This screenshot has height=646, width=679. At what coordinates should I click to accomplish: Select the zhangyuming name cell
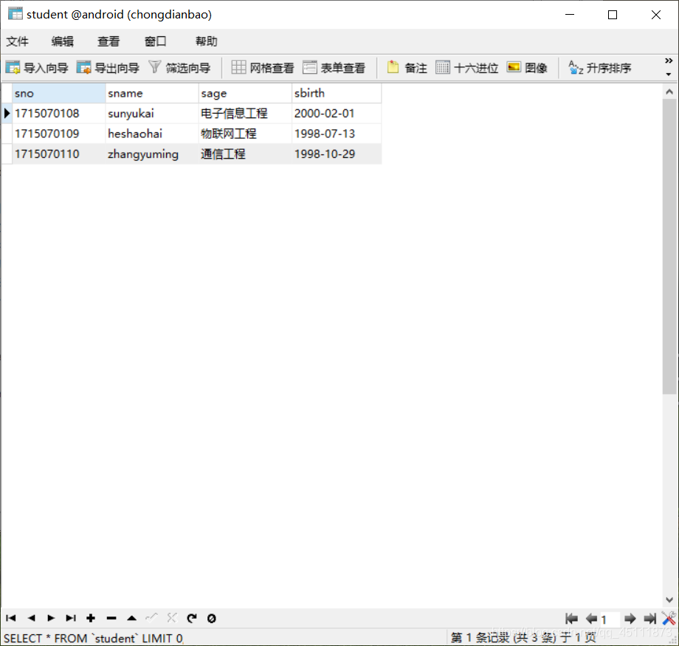click(x=152, y=154)
